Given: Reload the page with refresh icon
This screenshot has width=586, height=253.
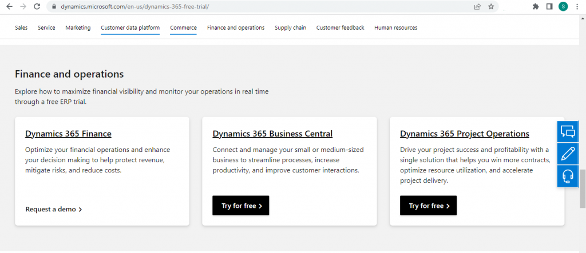Looking at the screenshot, I should (x=37, y=7).
